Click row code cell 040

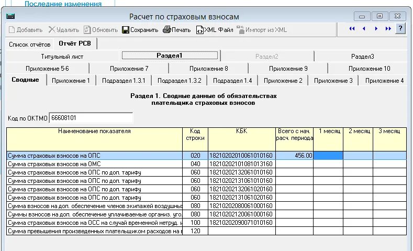tap(195, 164)
